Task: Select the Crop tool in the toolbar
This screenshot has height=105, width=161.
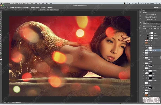Action: (x=1, y=21)
